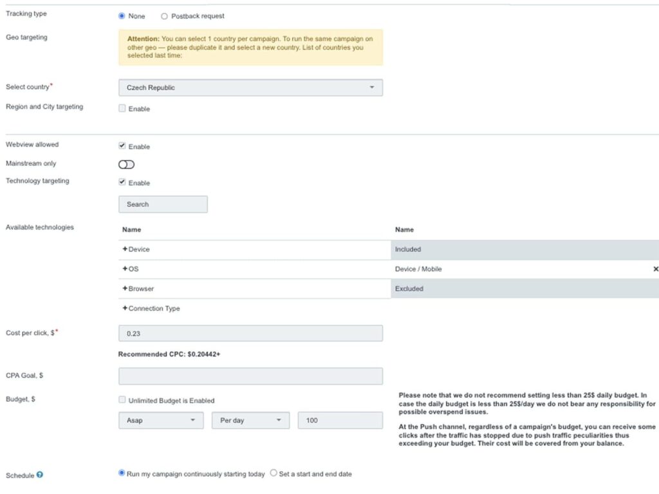659x494 pixels.
Task: Disable the Technology targeting checkbox
Action: pos(122,183)
